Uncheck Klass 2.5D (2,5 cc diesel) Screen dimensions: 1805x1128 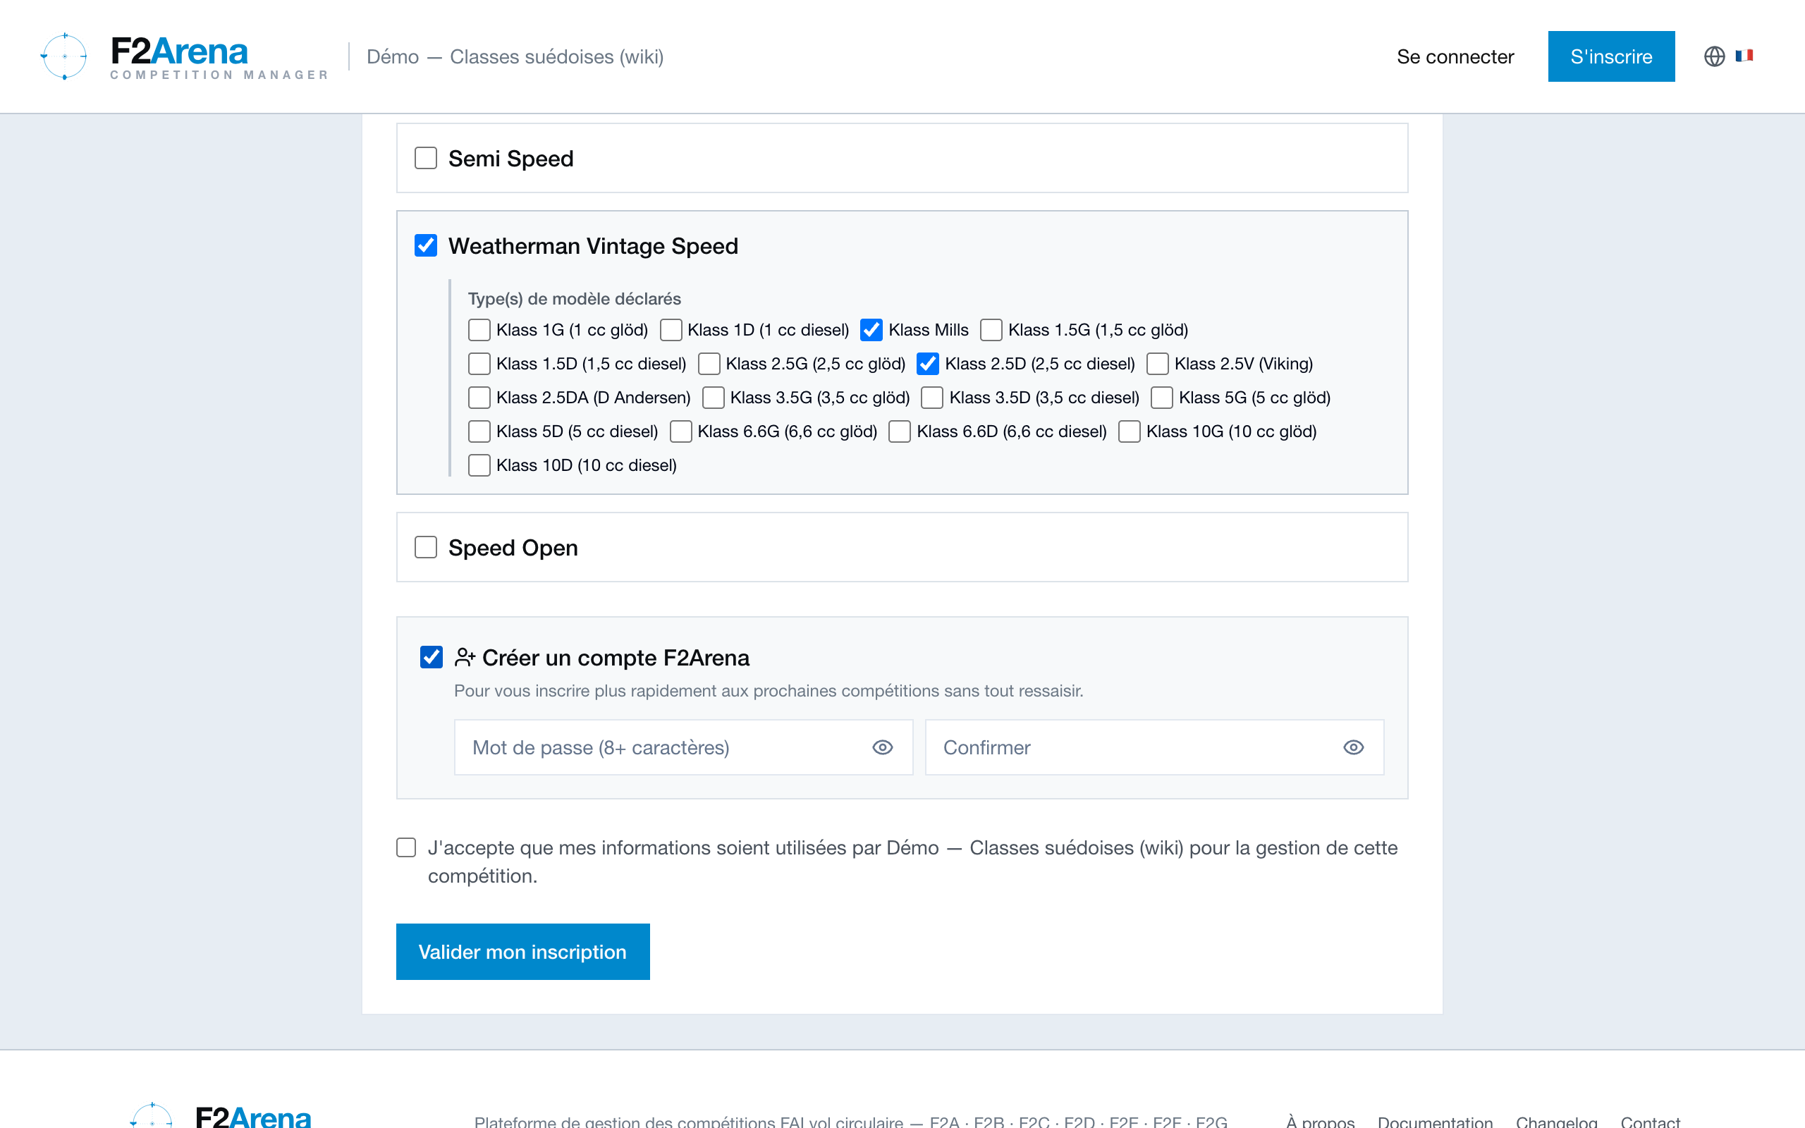(x=928, y=363)
